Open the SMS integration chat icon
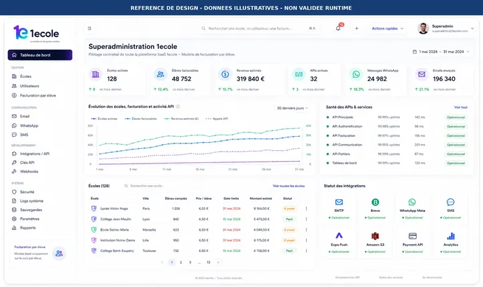Image resolution: width=483 pixels, height=287 pixels. [450, 202]
